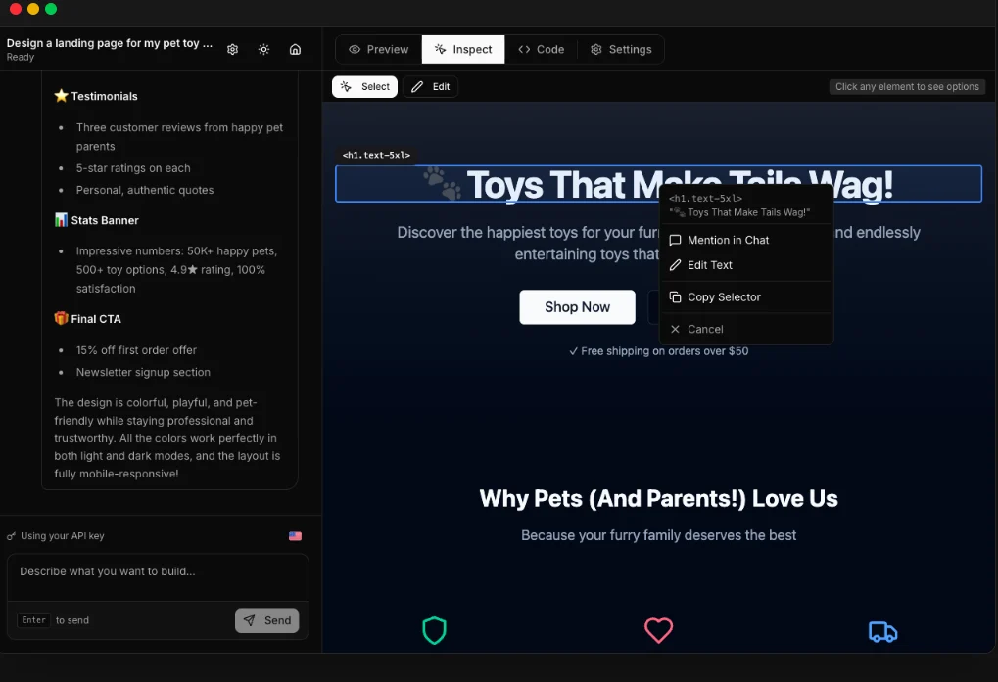Click 'Click any element to see options' hint
The image size is (998, 682).
point(907,86)
